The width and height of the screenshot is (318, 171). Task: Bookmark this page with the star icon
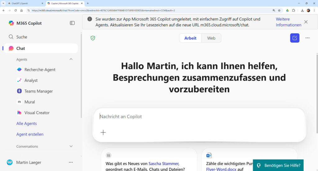279,10
